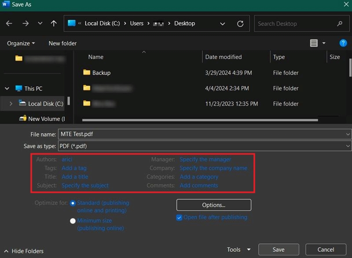Refresh the Desktop folder view
The width and height of the screenshot is (352, 258).
tap(240, 23)
